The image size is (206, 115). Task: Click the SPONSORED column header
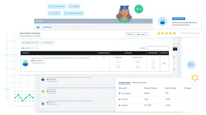tap(153, 53)
